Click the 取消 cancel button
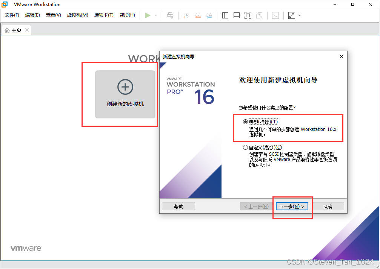The height and width of the screenshot is (269, 380). (x=328, y=207)
